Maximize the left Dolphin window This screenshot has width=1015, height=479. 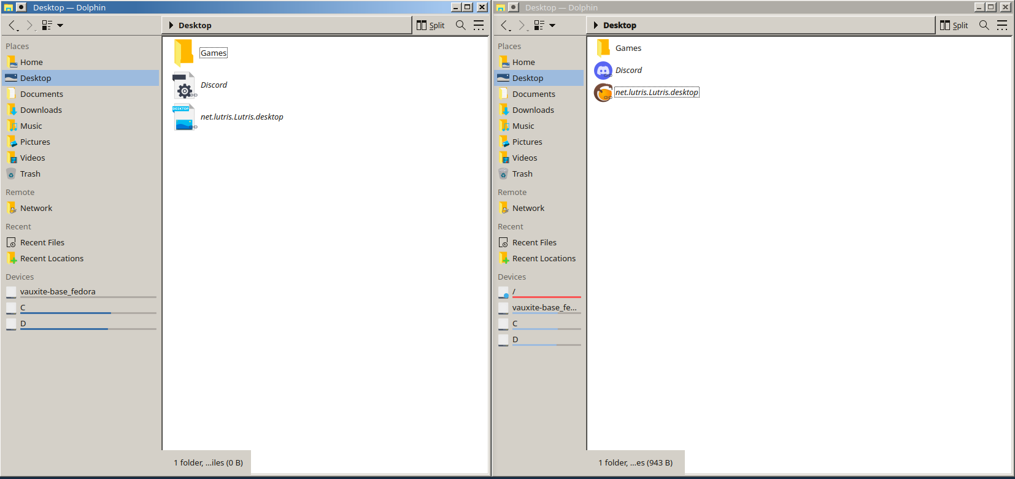point(468,7)
